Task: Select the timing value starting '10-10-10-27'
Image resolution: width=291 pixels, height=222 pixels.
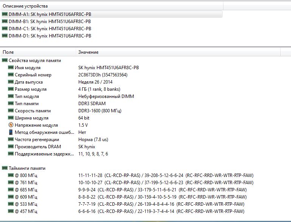Action: point(166,183)
